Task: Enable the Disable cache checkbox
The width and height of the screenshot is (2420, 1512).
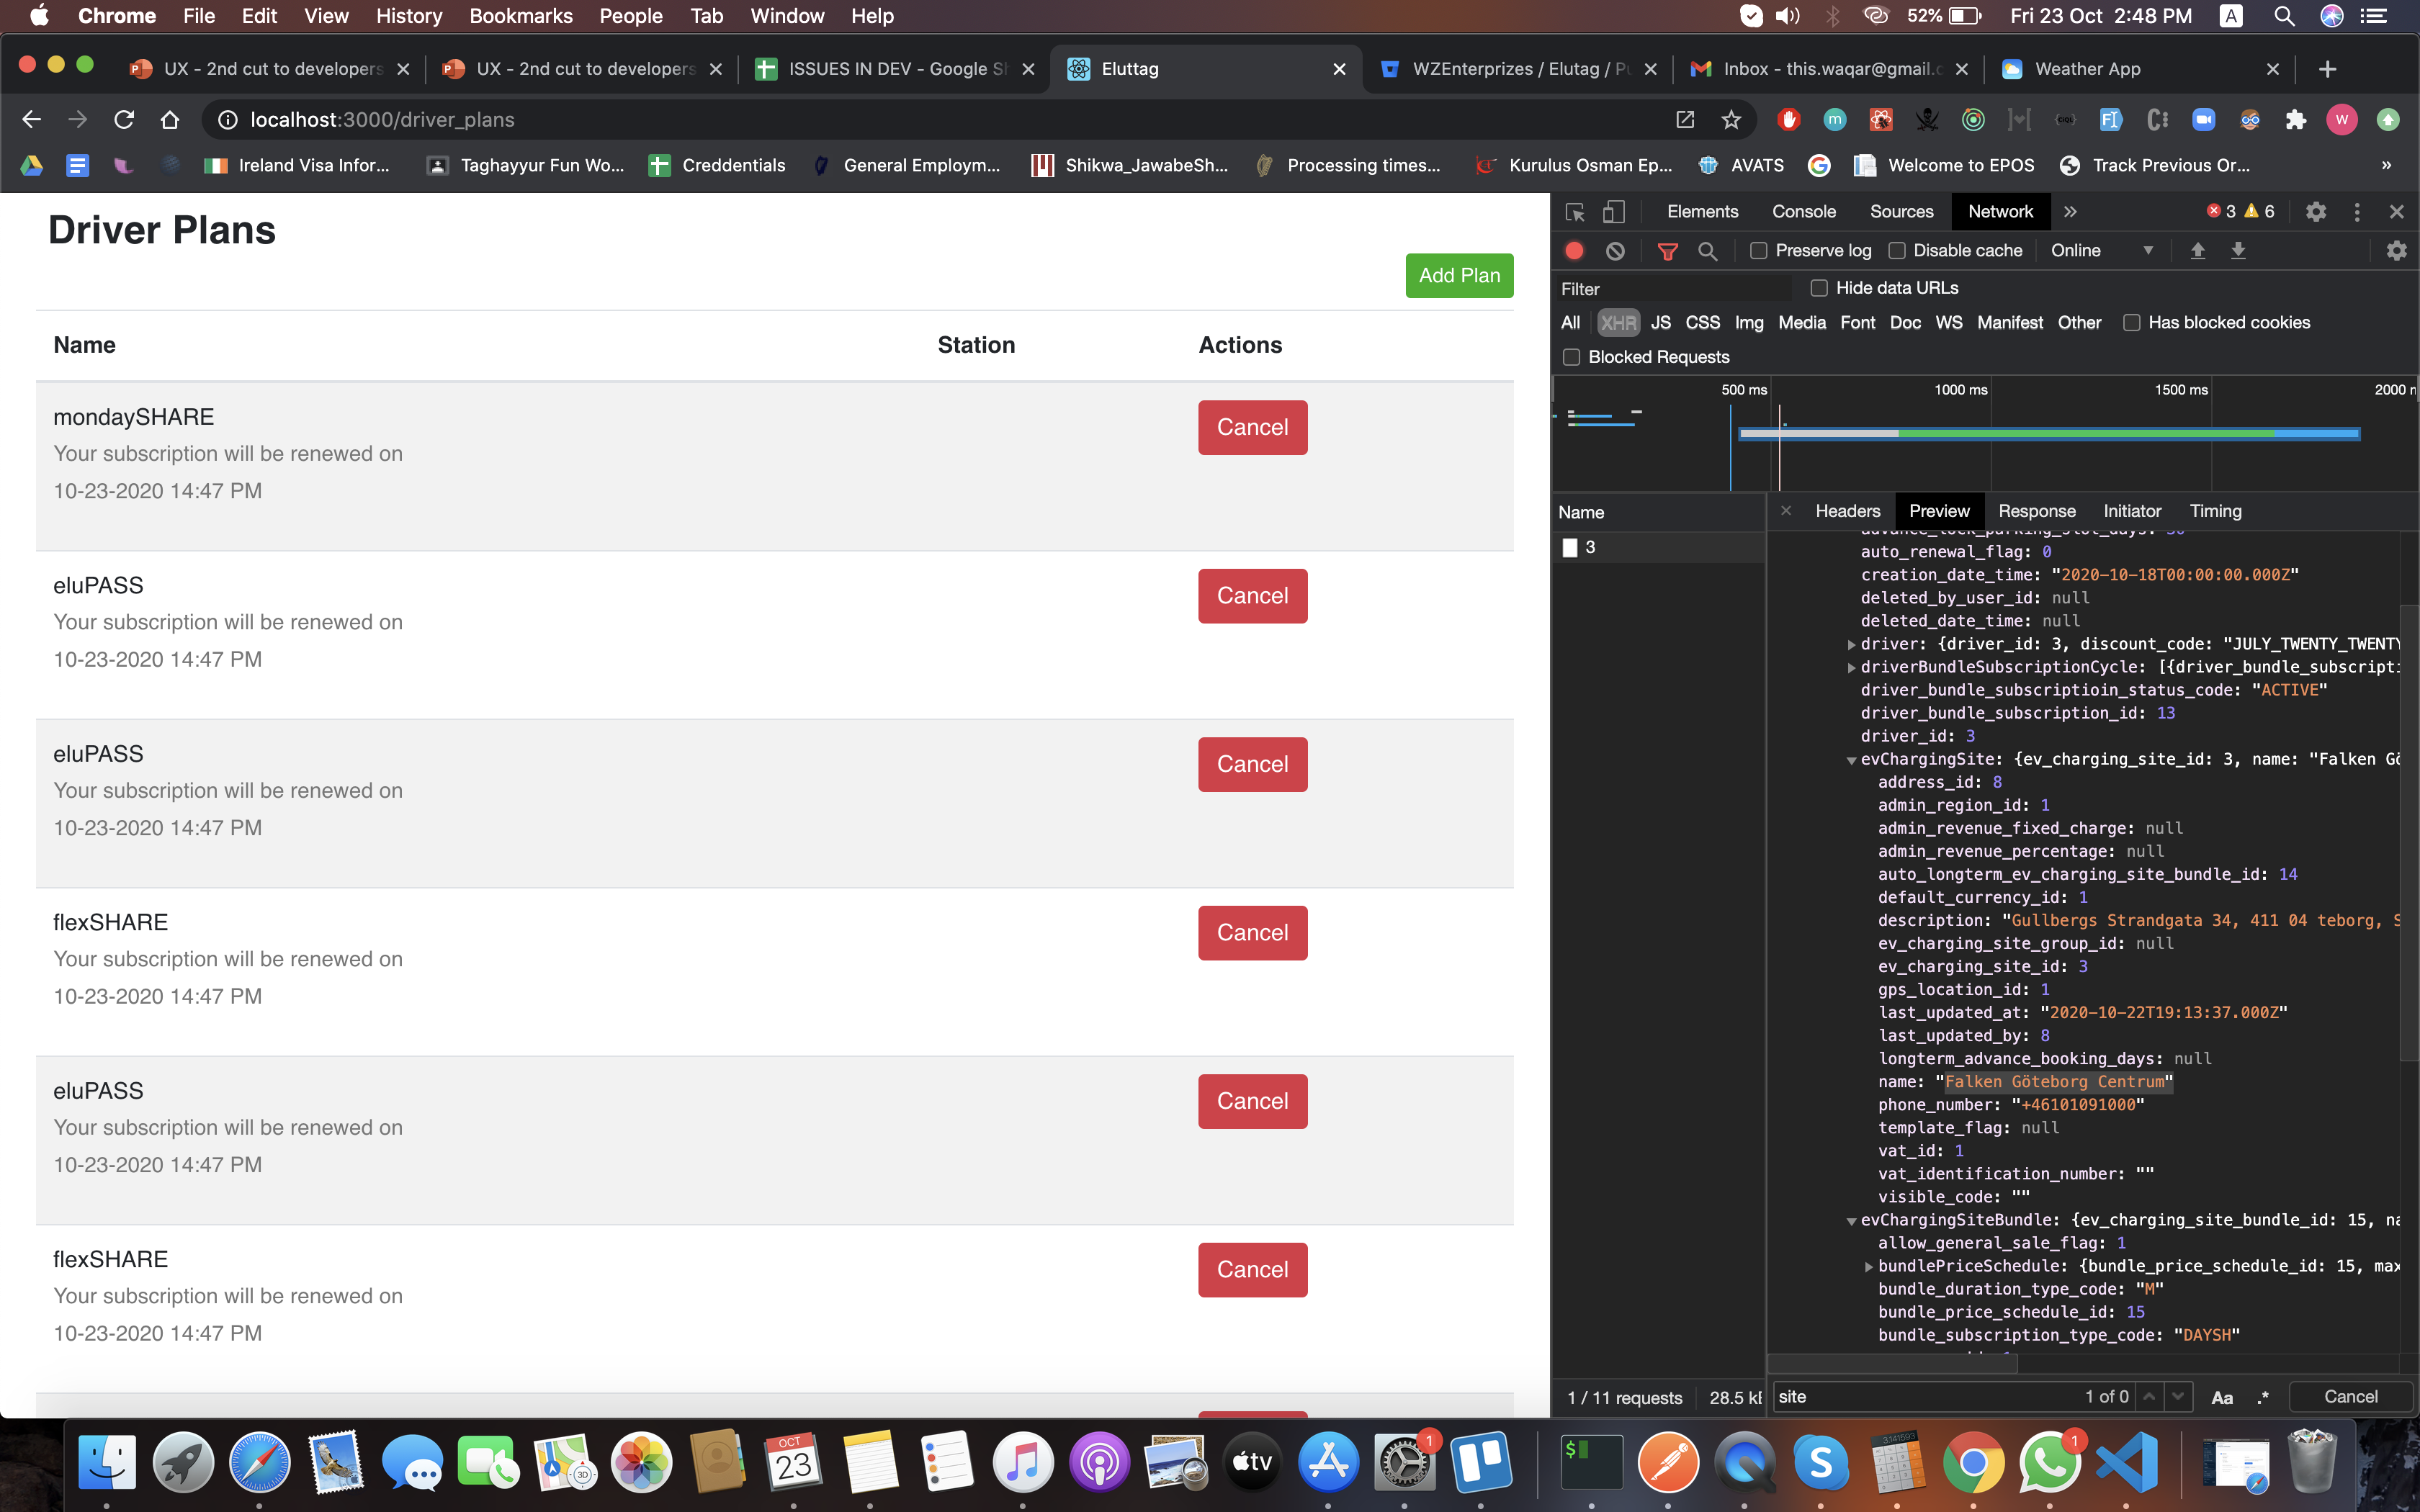Action: click(x=1897, y=251)
